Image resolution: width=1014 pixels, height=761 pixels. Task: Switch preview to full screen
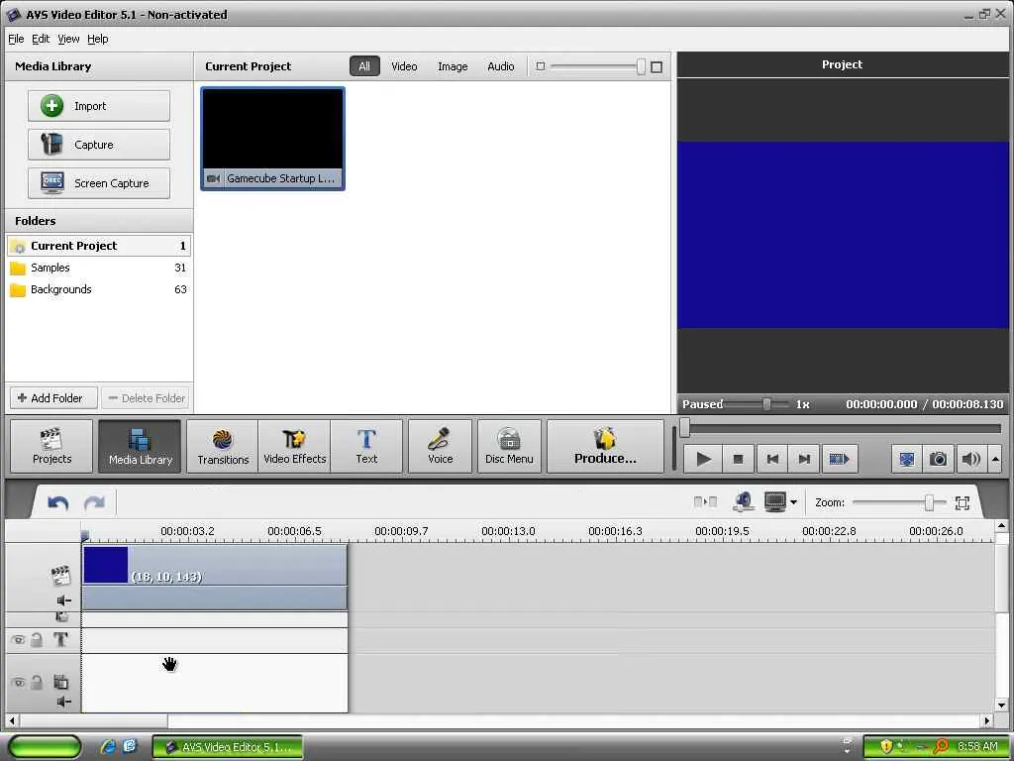click(x=907, y=460)
